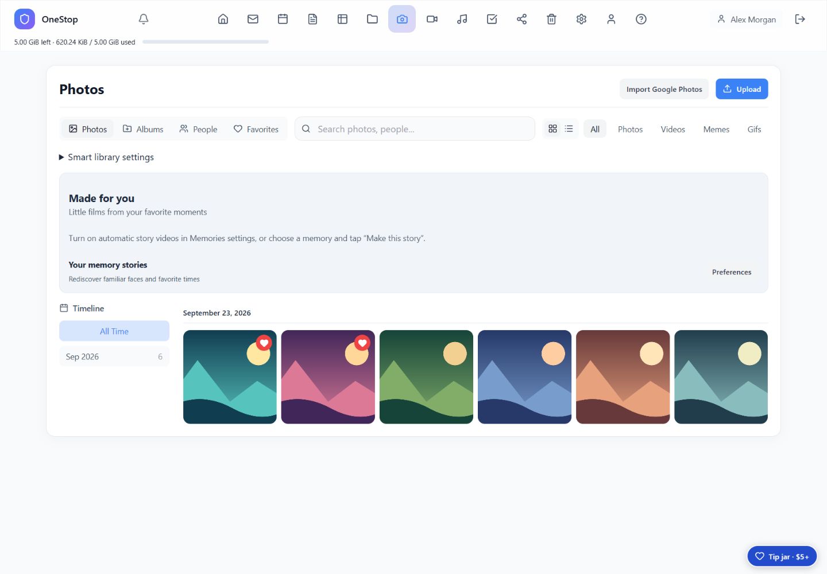Open the Video camera icon
The image size is (827, 574).
pos(432,19)
